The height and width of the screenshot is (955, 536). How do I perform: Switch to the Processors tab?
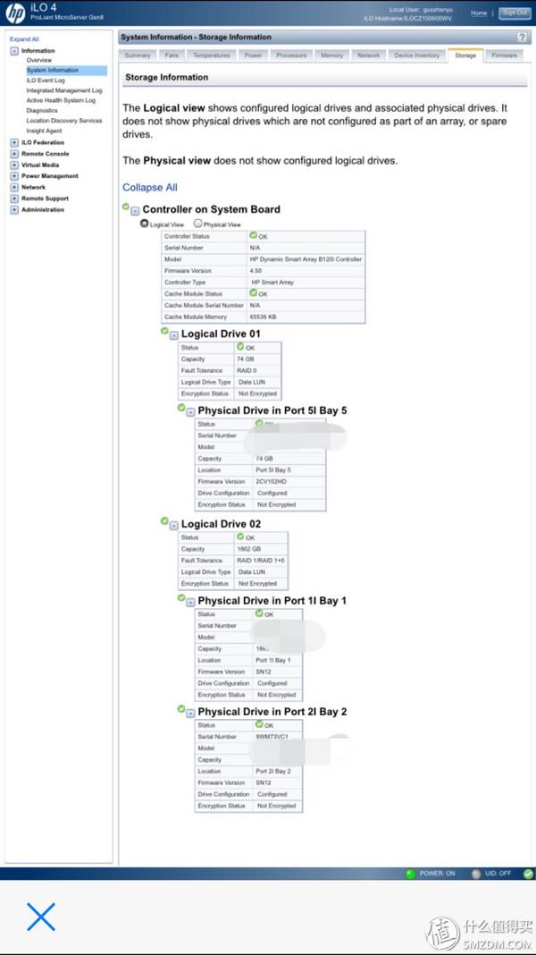tap(291, 55)
